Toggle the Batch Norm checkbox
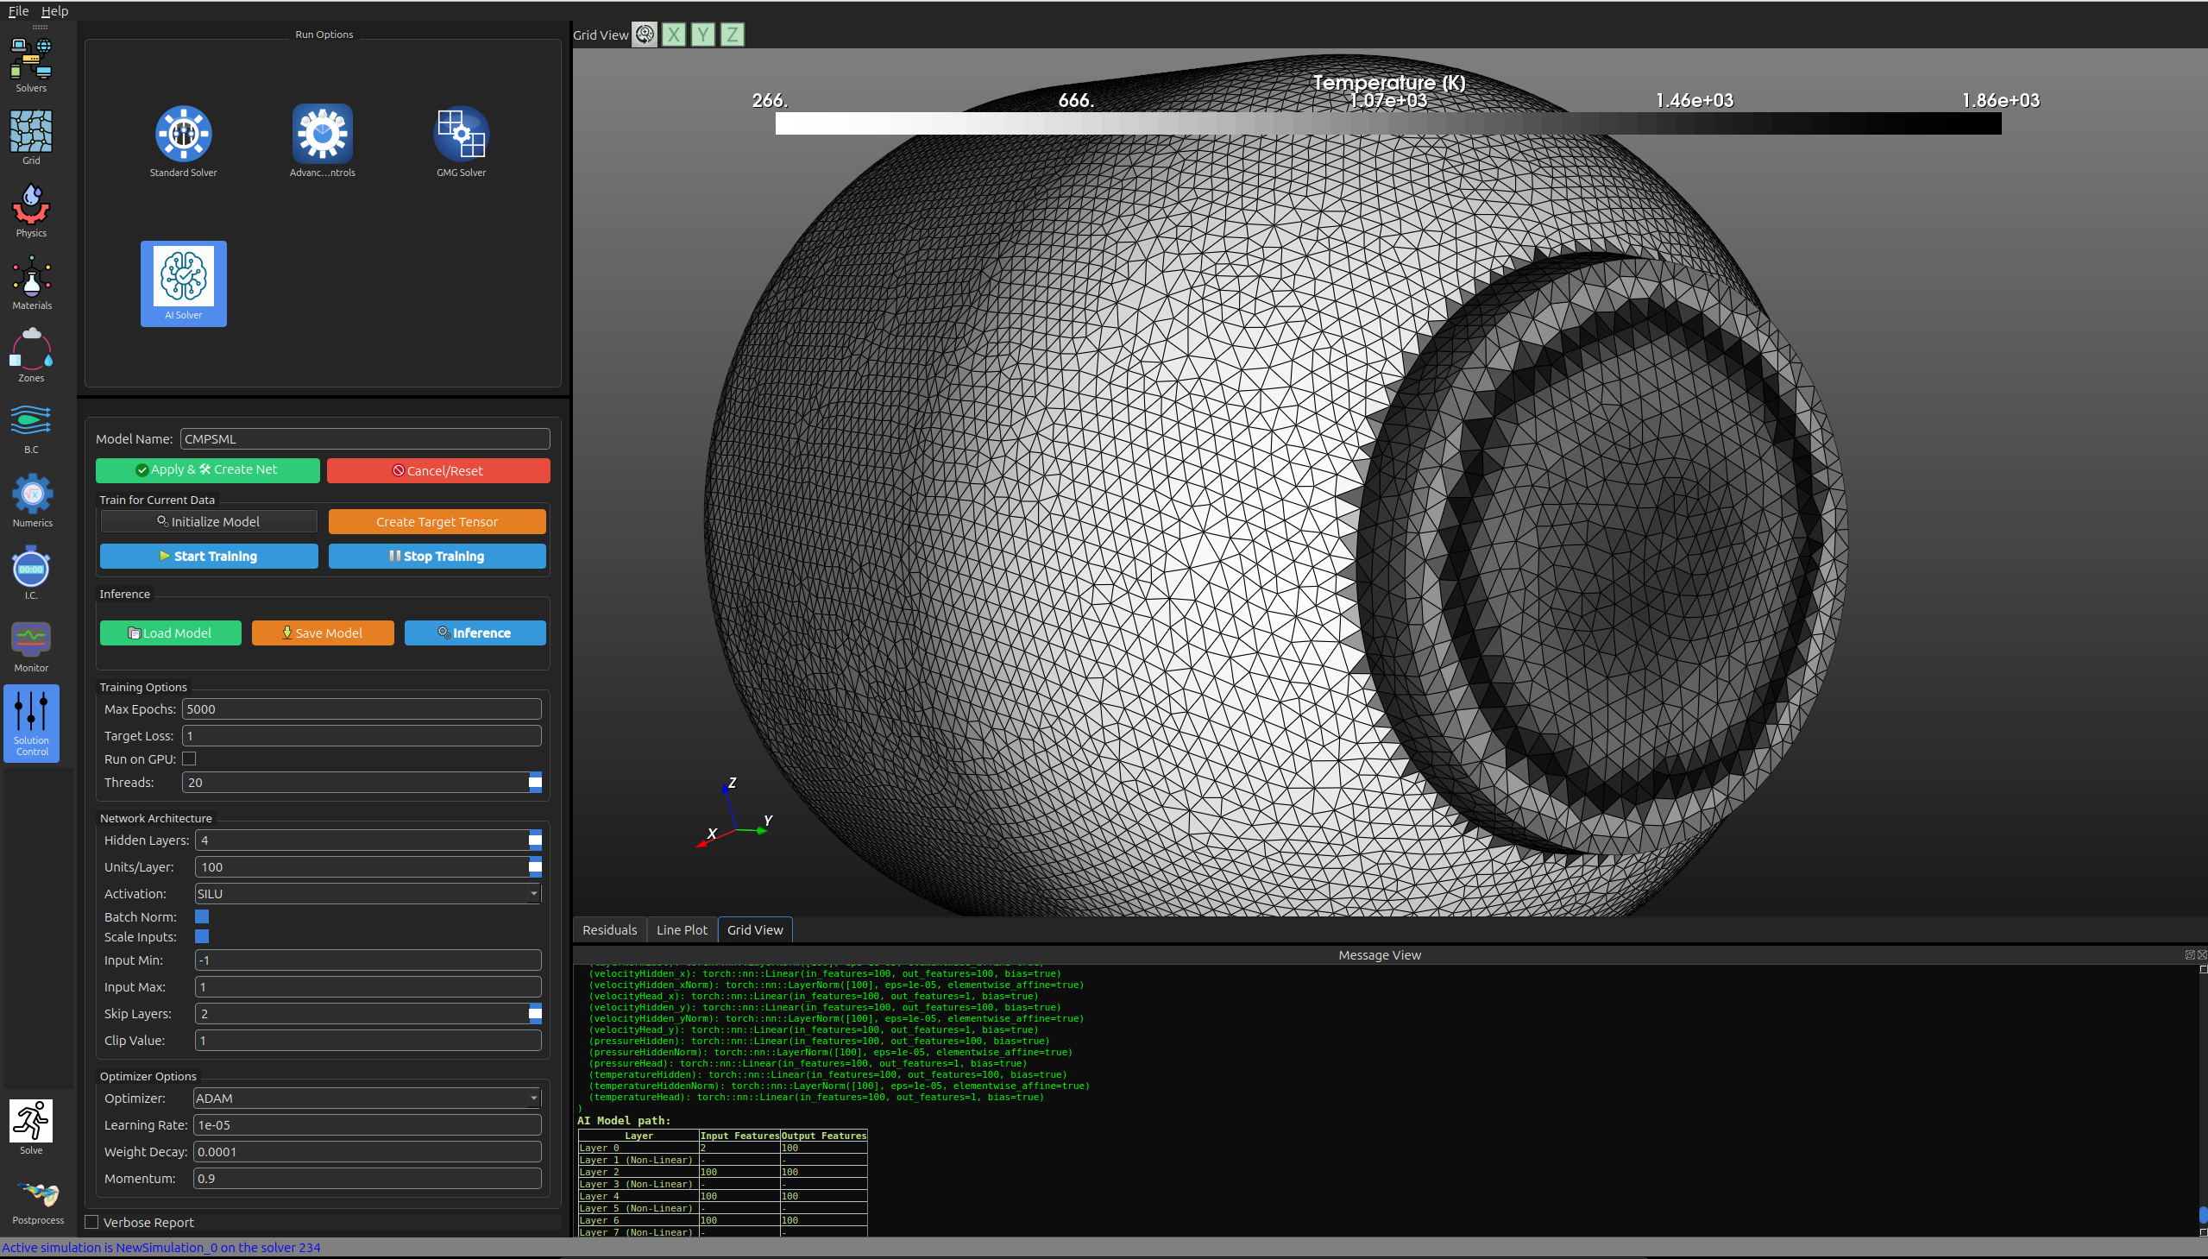The image size is (2208, 1259). point(201,916)
